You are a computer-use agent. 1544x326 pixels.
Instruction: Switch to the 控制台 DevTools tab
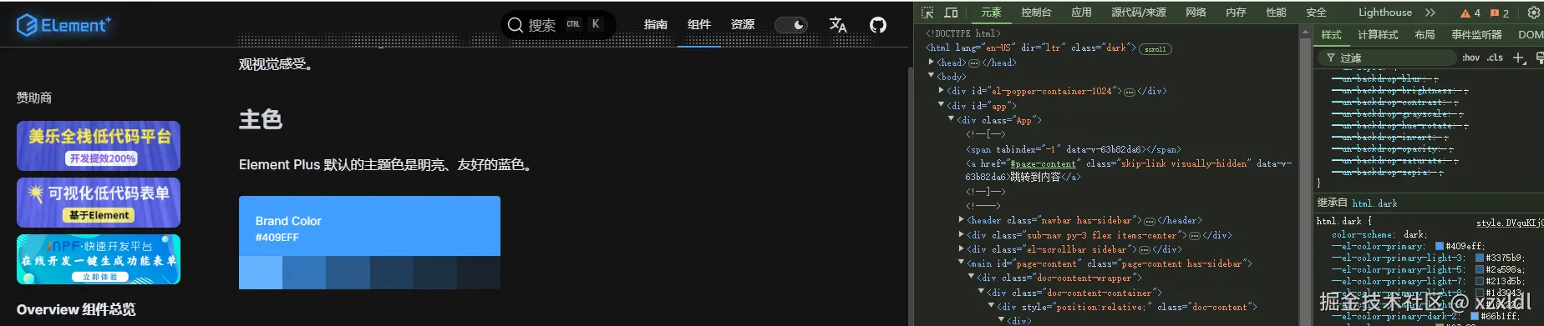pos(1036,13)
